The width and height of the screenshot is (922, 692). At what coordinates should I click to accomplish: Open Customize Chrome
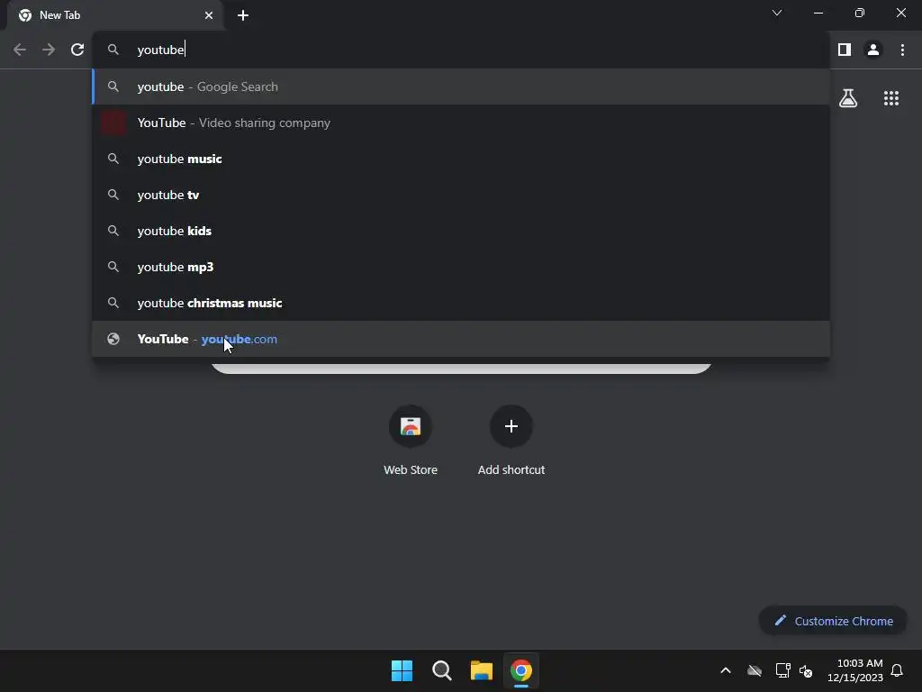tap(833, 621)
